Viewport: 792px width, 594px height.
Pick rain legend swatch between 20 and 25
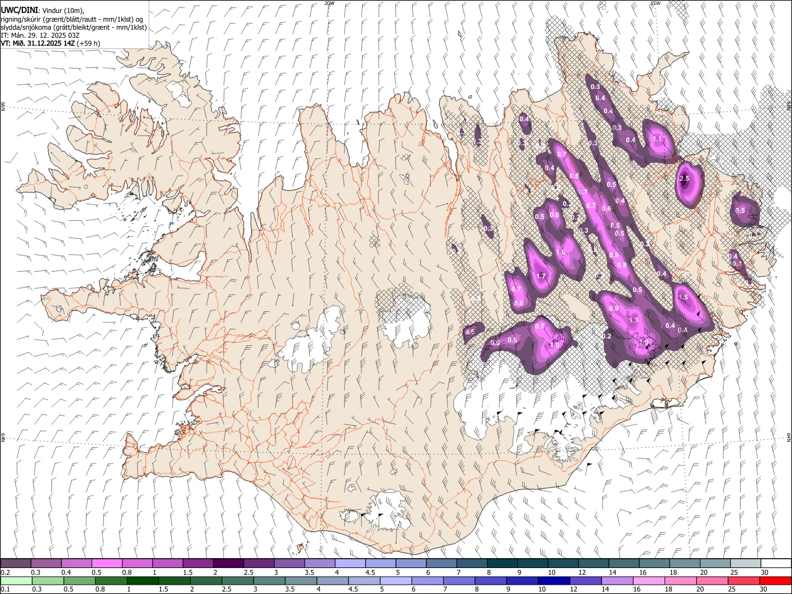click(713, 581)
